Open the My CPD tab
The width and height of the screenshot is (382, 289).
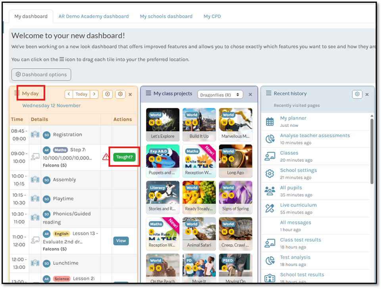pos(212,16)
